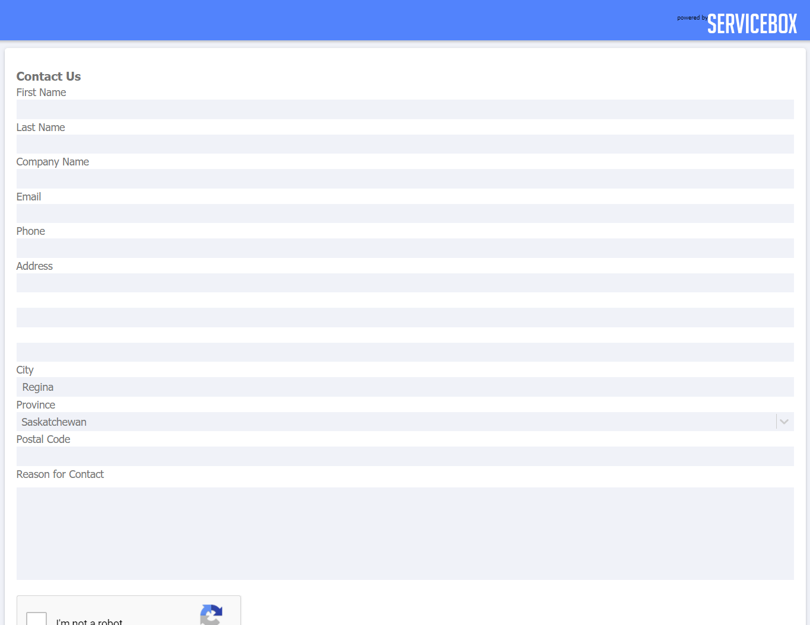Focus the Postal Code input field
This screenshot has width=810, height=625.
(x=405, y=456)
